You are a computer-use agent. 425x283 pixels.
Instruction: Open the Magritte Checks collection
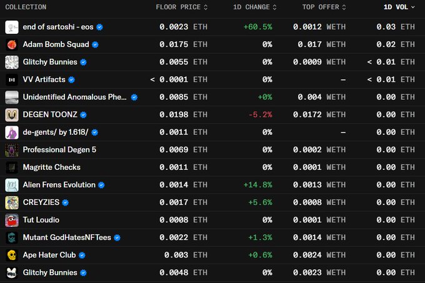coord(51,167)
